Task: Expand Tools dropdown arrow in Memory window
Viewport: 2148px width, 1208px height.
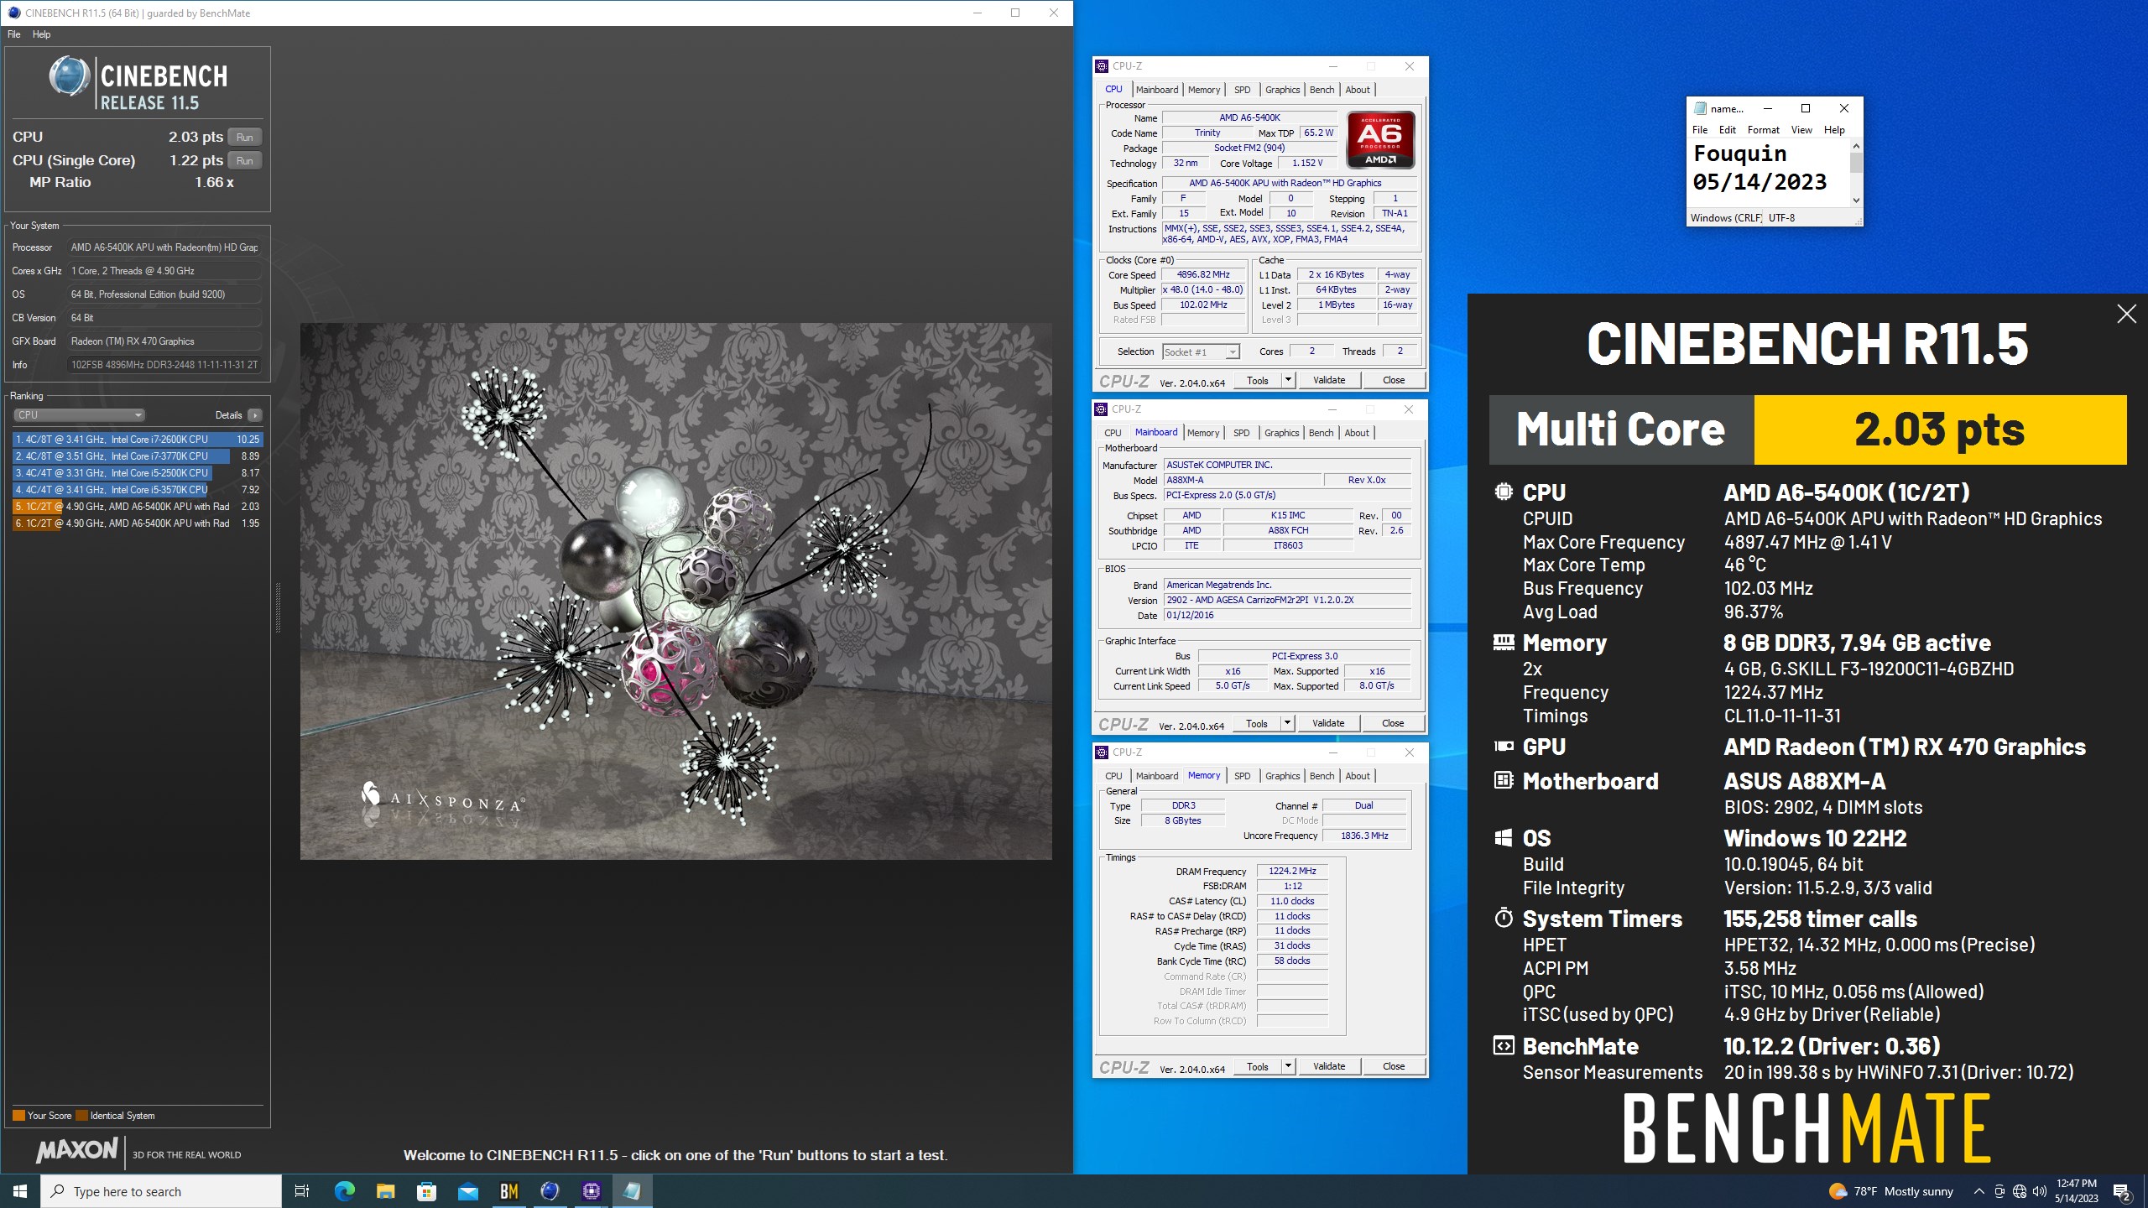Action: pyautogui.click(x=1288, y=1067)
